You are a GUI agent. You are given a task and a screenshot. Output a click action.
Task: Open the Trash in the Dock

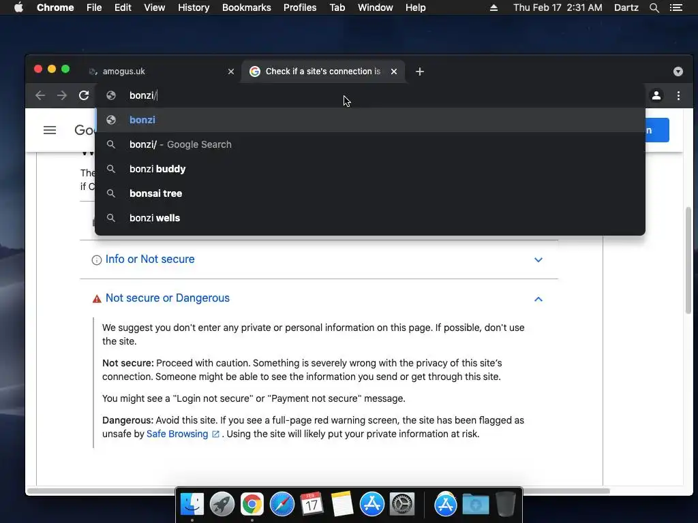(x=505, y=504)
